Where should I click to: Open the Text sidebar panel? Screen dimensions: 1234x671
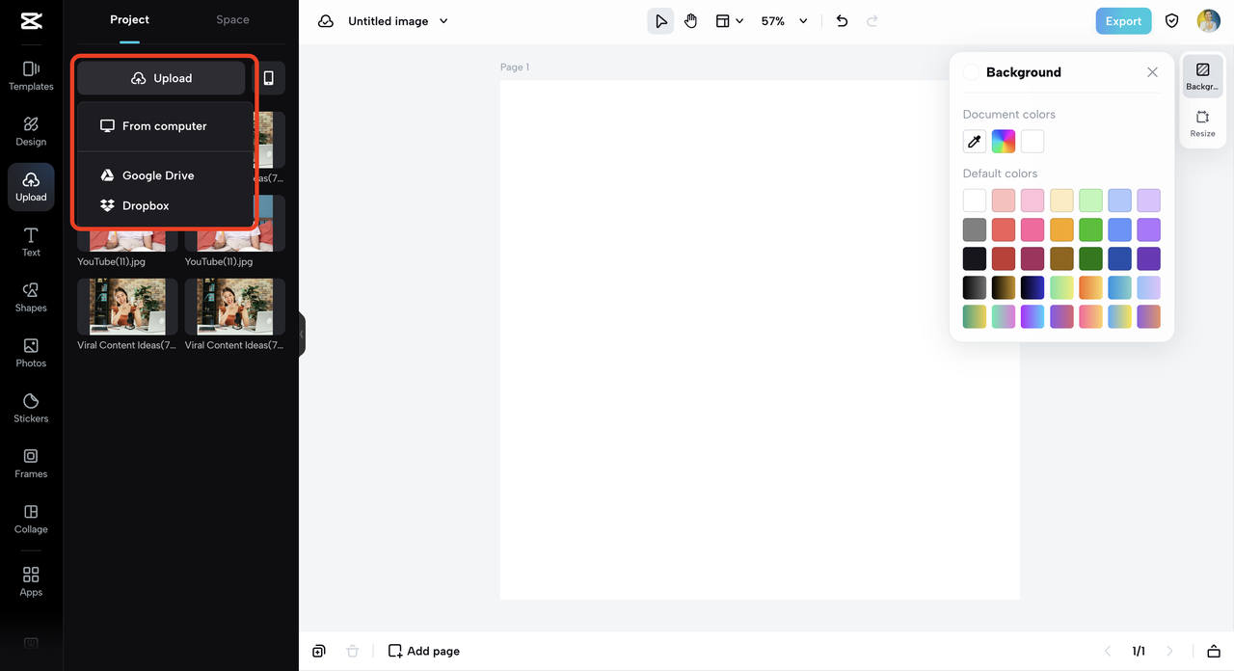[31, 243]
